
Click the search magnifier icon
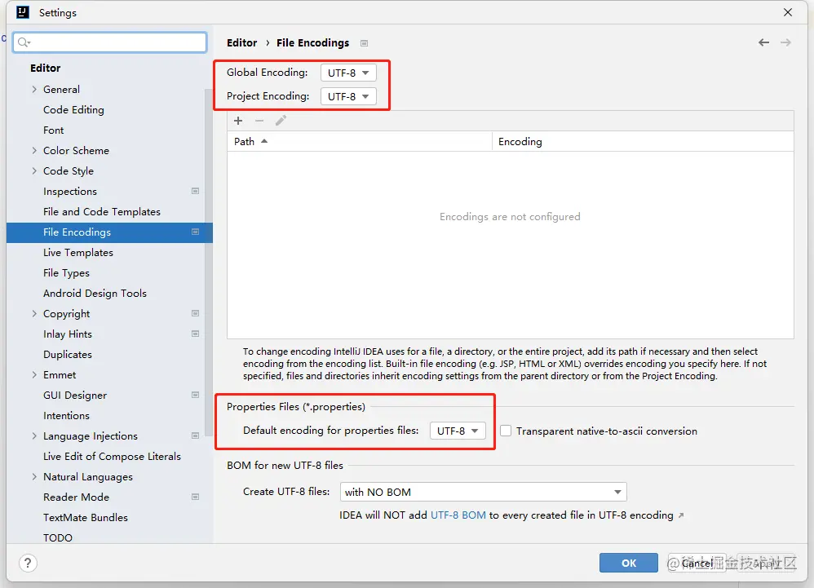pos(24,42)
